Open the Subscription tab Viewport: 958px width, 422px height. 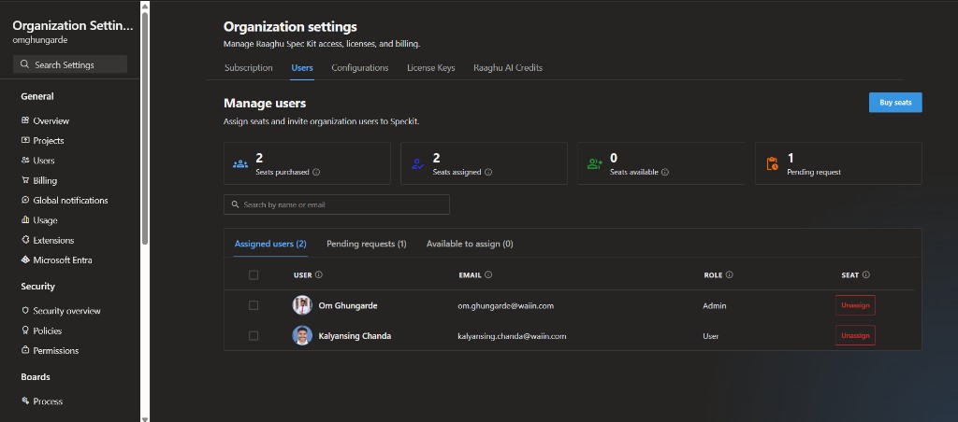(x=249, y=68)
